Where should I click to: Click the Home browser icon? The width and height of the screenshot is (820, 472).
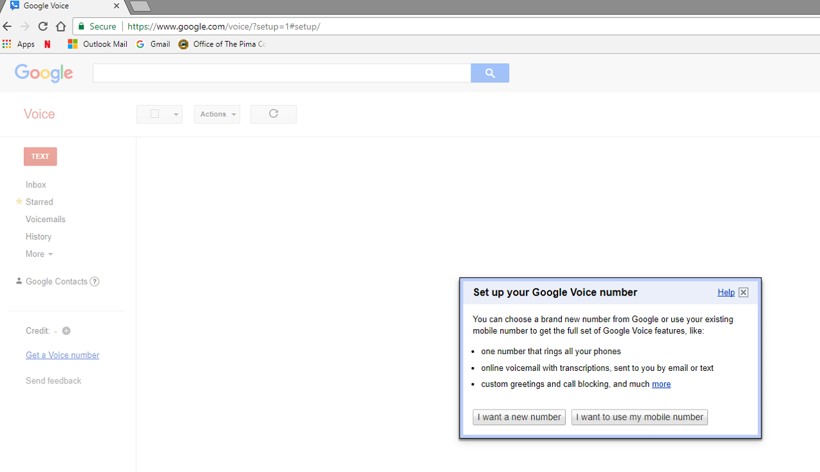(61, 26)
